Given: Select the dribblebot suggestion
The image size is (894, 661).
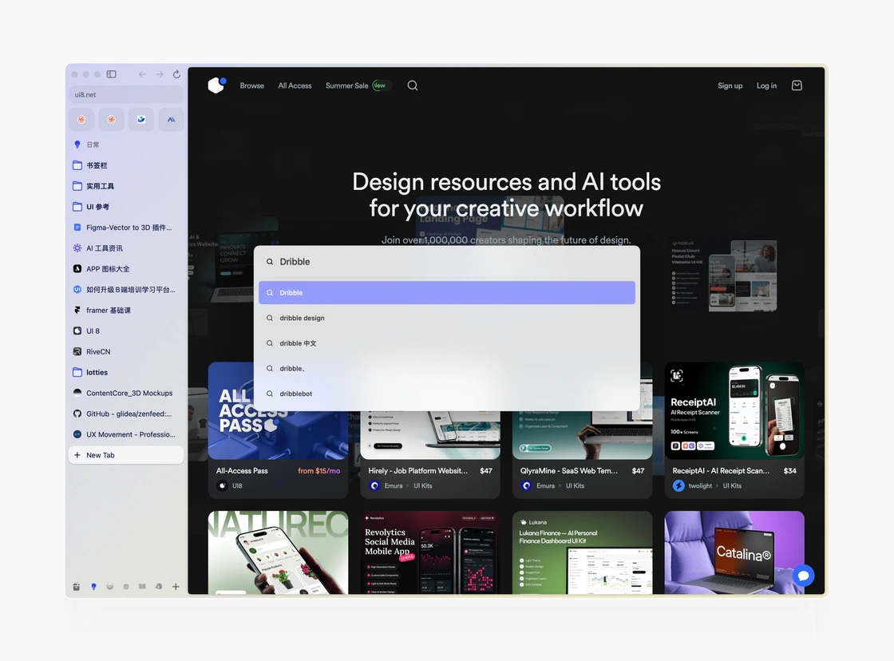Looking at the screenshot, I should point(447,394).
